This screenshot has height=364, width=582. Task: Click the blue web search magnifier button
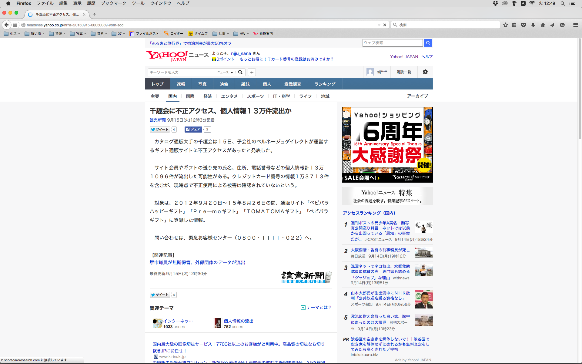(428, 43)
